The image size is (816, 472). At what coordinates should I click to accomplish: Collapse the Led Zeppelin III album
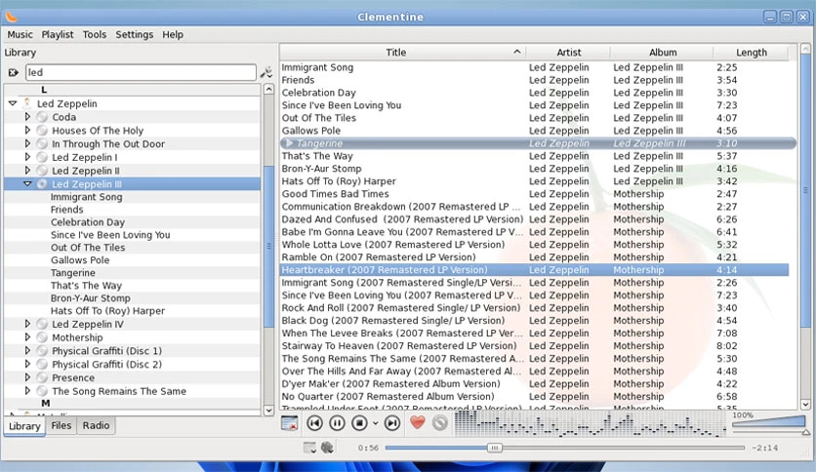pos(27,184)
